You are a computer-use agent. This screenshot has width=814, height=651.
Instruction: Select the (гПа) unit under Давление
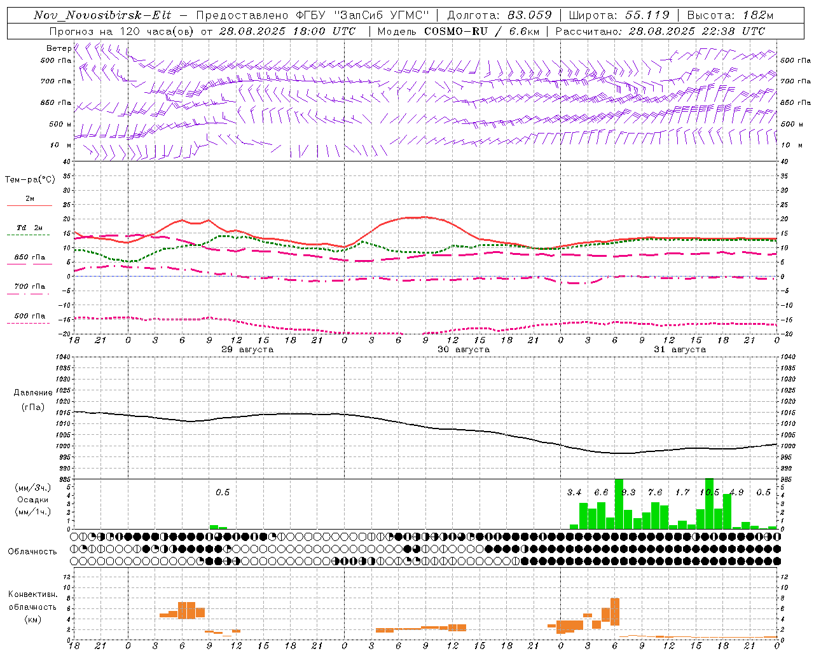(x=33, y=408)
